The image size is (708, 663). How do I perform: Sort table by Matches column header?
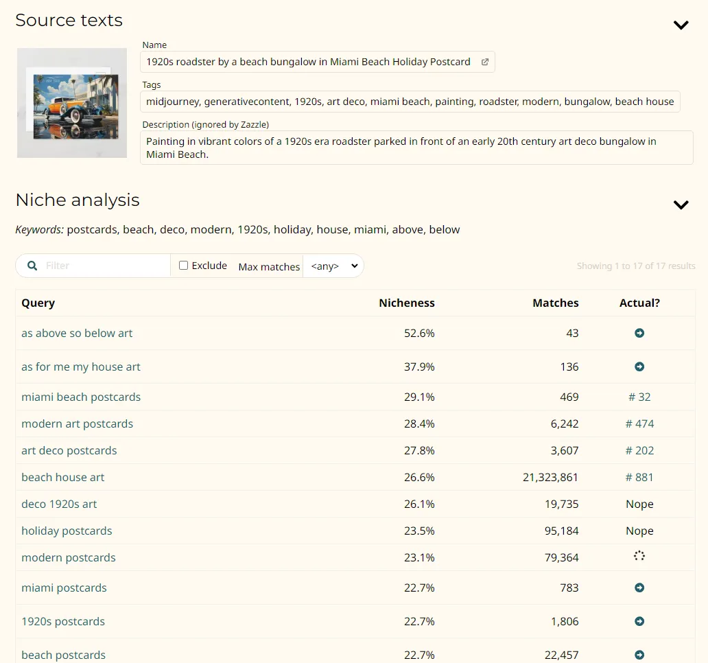pos(556,303)
